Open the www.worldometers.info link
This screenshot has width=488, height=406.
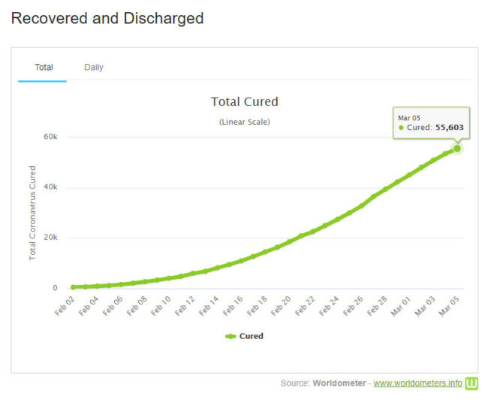pyautogui.click(x=417, y=383)
